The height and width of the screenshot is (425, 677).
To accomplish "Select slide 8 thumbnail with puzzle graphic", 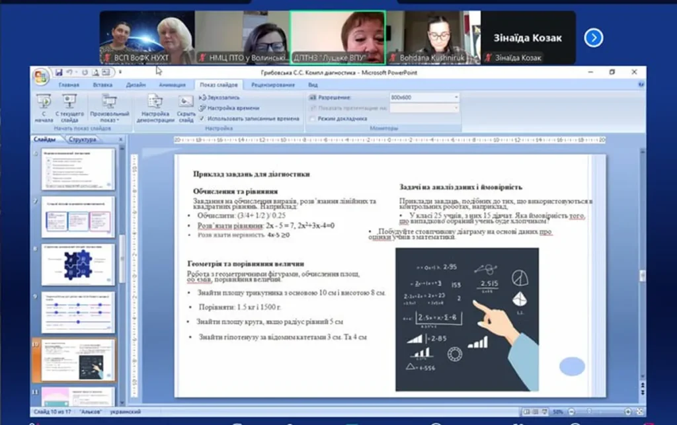I will (78, 264).
